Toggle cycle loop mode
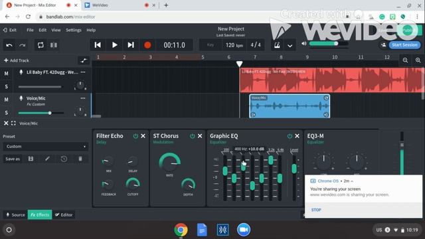This screenshot has height=239, width=425. [41, 45]
